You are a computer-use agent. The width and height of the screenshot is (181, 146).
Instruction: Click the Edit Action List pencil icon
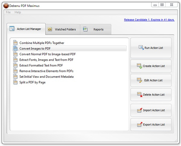[139, 80]
